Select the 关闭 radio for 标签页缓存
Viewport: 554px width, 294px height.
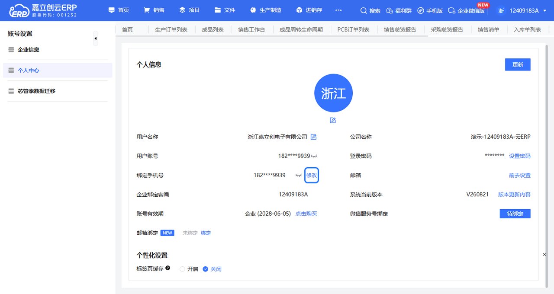click(x=212, y=269)
